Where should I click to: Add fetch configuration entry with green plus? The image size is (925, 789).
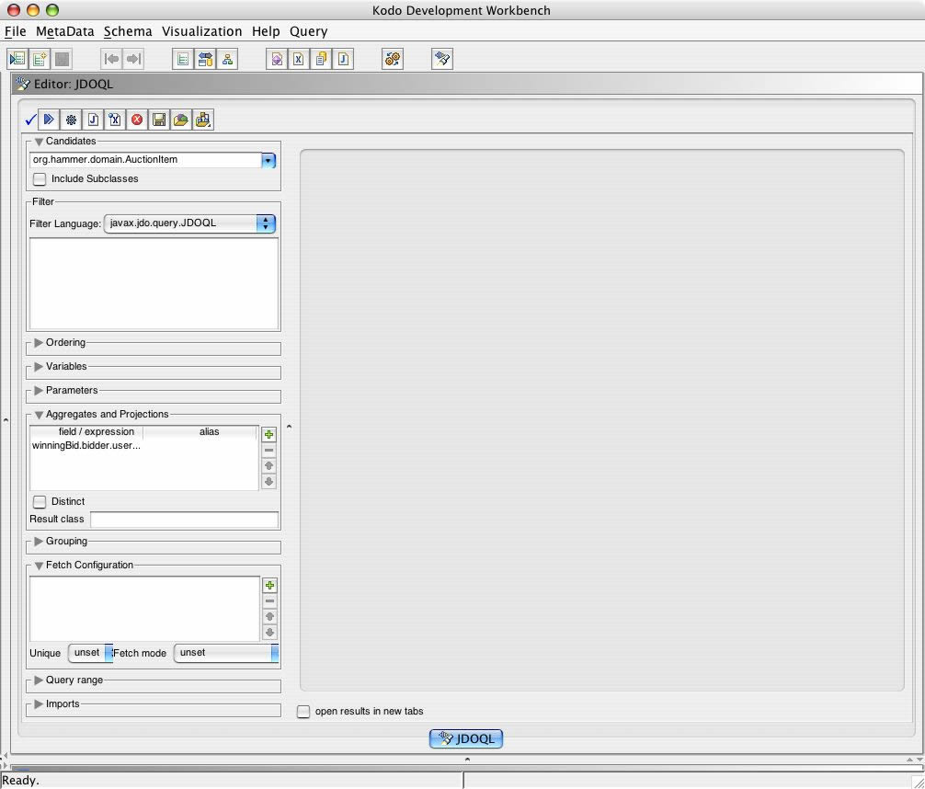coord(269,586)
